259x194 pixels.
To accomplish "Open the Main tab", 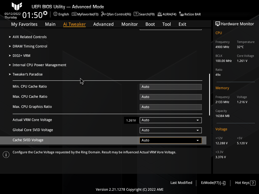I will pyautogui.click(x=50, y=24).
